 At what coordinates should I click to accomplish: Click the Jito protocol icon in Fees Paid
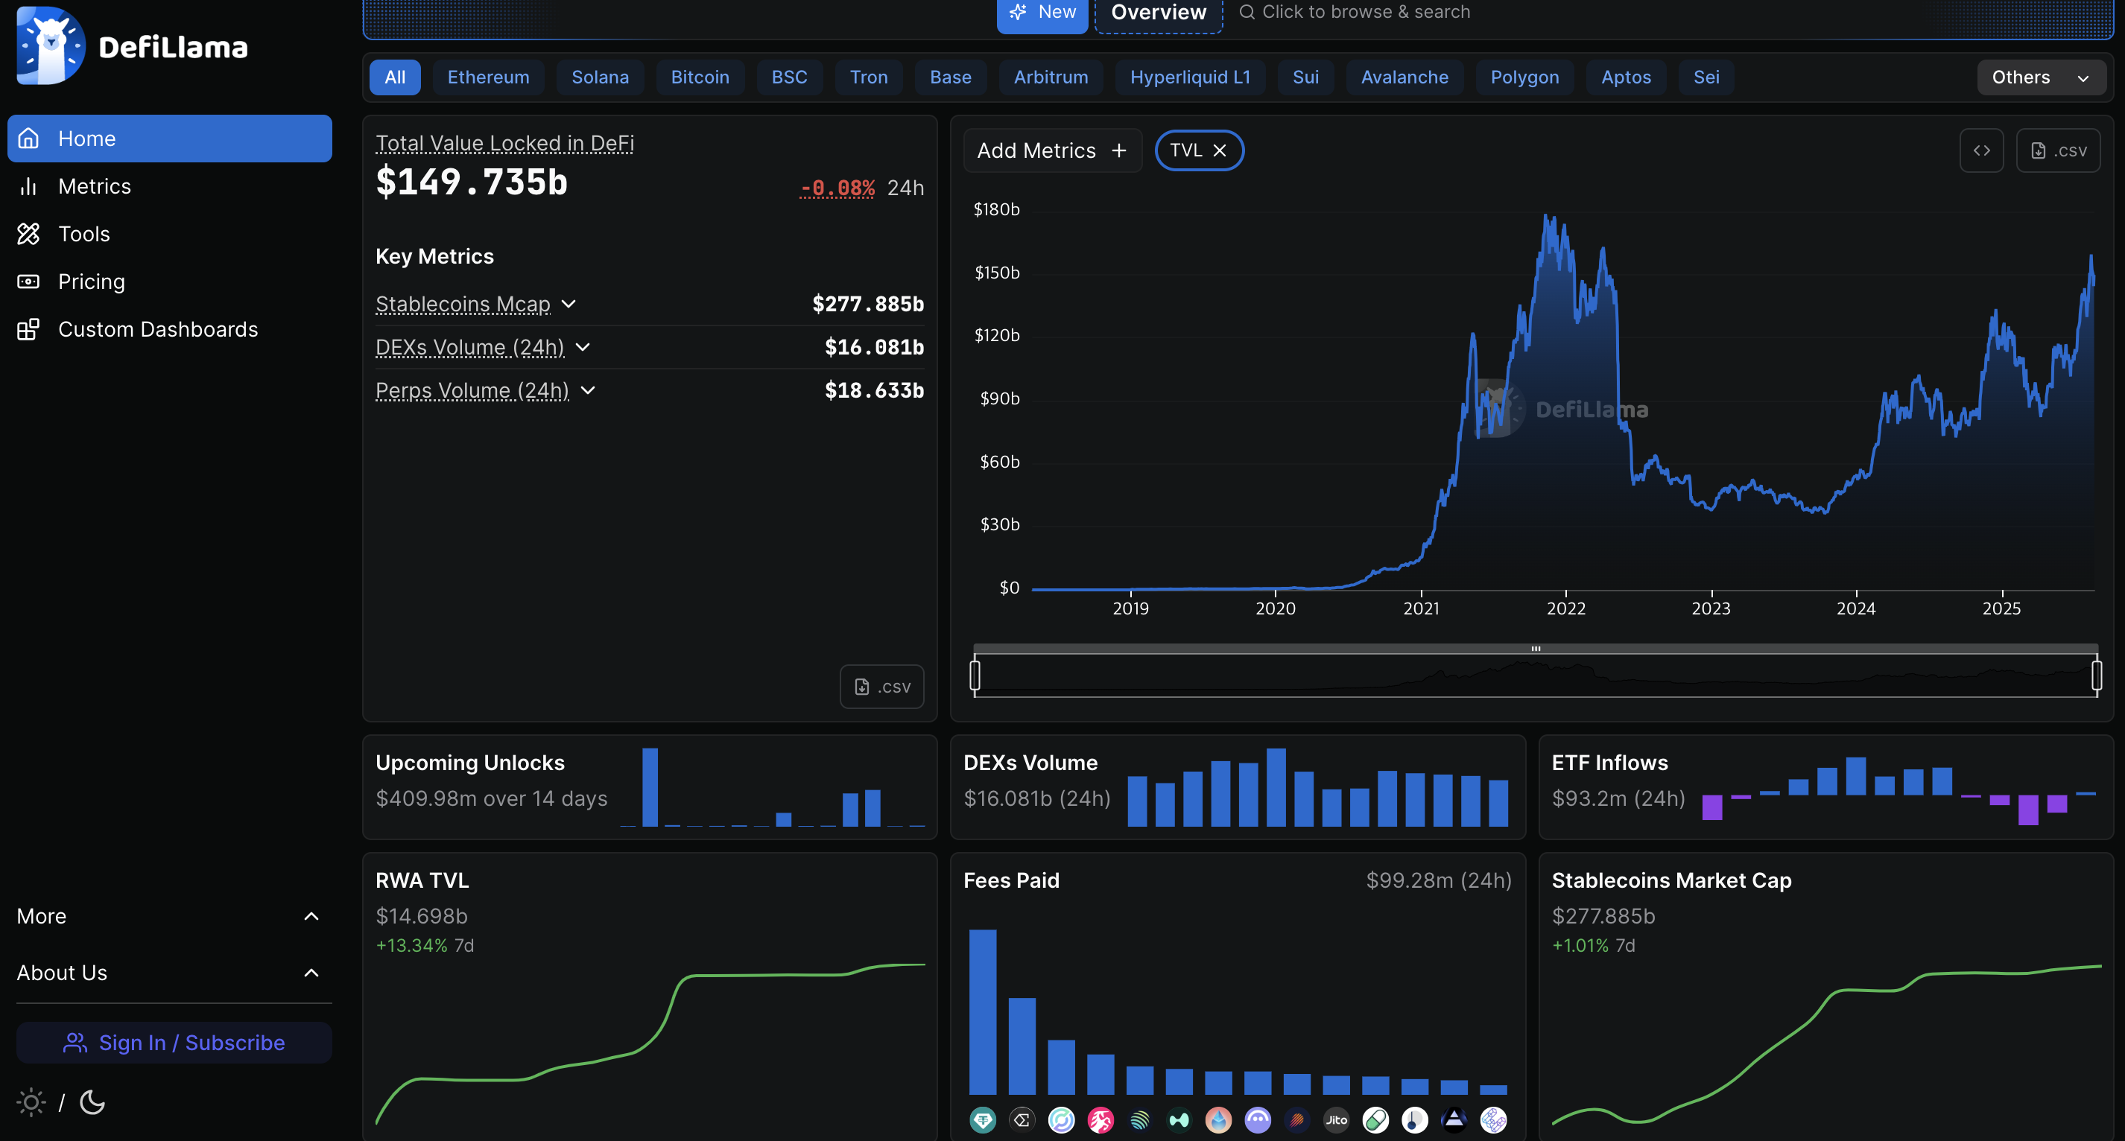point(1335,1119)
